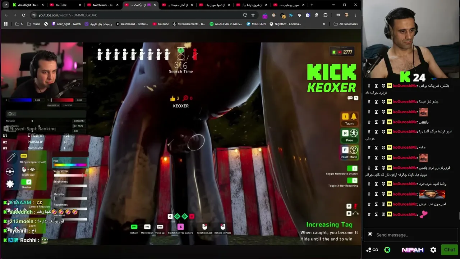The image size is (460, 259).
Task: Click the infinity channel points icon
Action: 375,250
